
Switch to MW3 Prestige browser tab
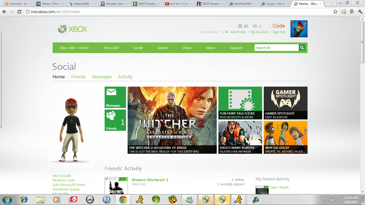click(x=147, y=4)
